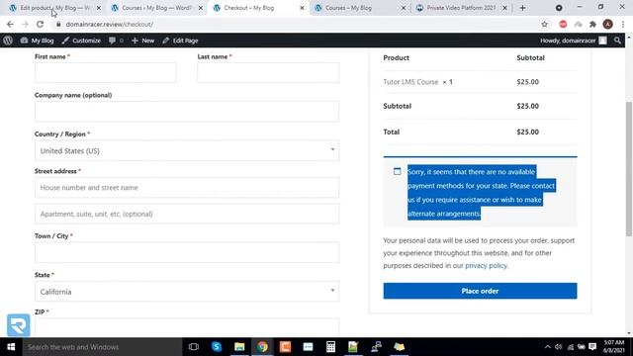Open the State dropdown showing California

click(x=187, y=292)
